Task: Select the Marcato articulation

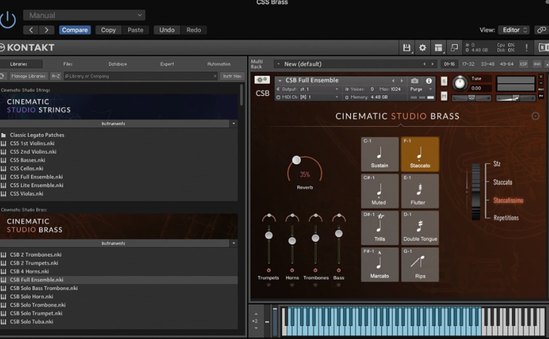Action: tap(379, 265)
